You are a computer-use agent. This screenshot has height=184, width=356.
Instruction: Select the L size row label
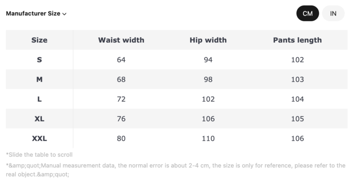point(39,99)
